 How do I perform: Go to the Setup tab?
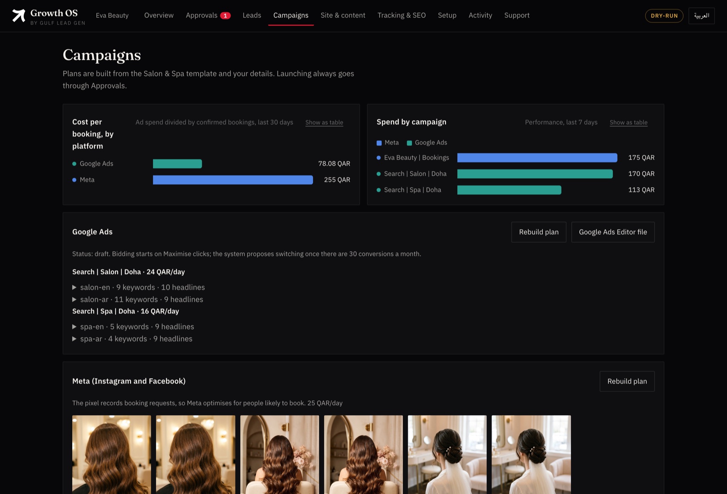tap(447, 15)
